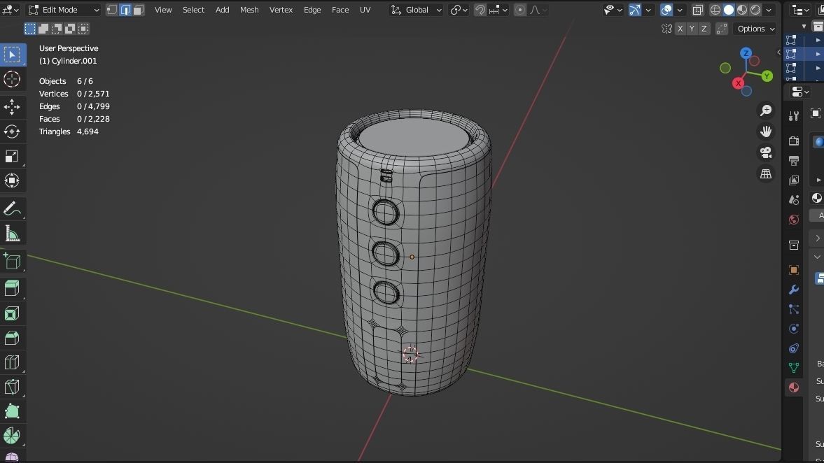Viewport: 824px width, 463px height.
Task: Select the Bevel tool
Action: (x=12, y=338)
